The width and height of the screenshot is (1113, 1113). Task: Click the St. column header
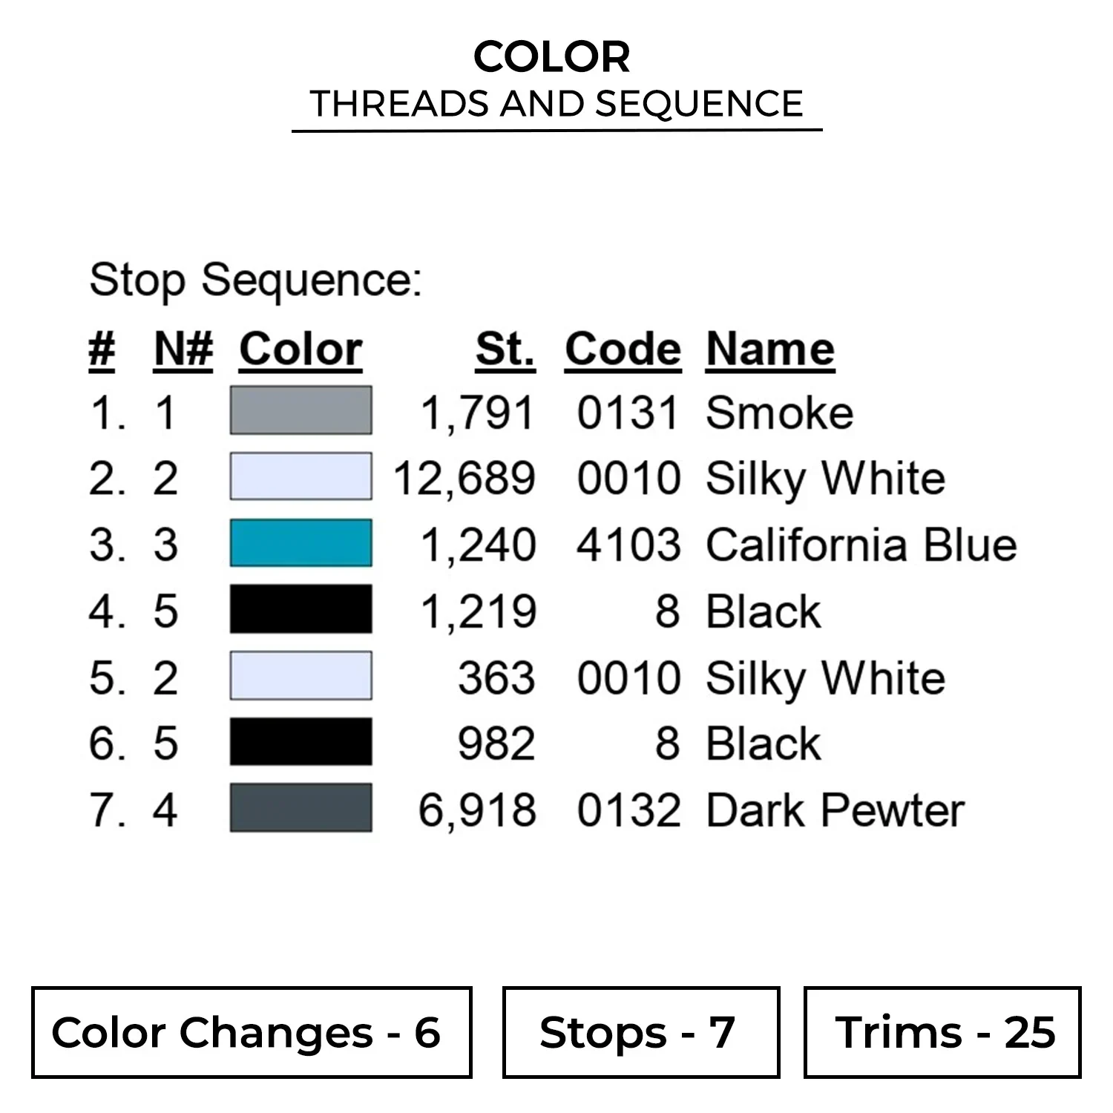point(505,349)
